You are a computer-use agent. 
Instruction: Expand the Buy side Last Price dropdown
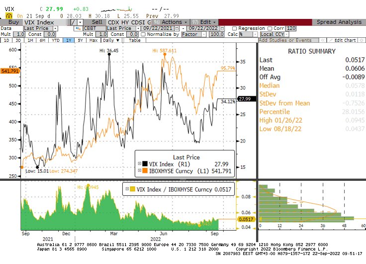point(55,28)
